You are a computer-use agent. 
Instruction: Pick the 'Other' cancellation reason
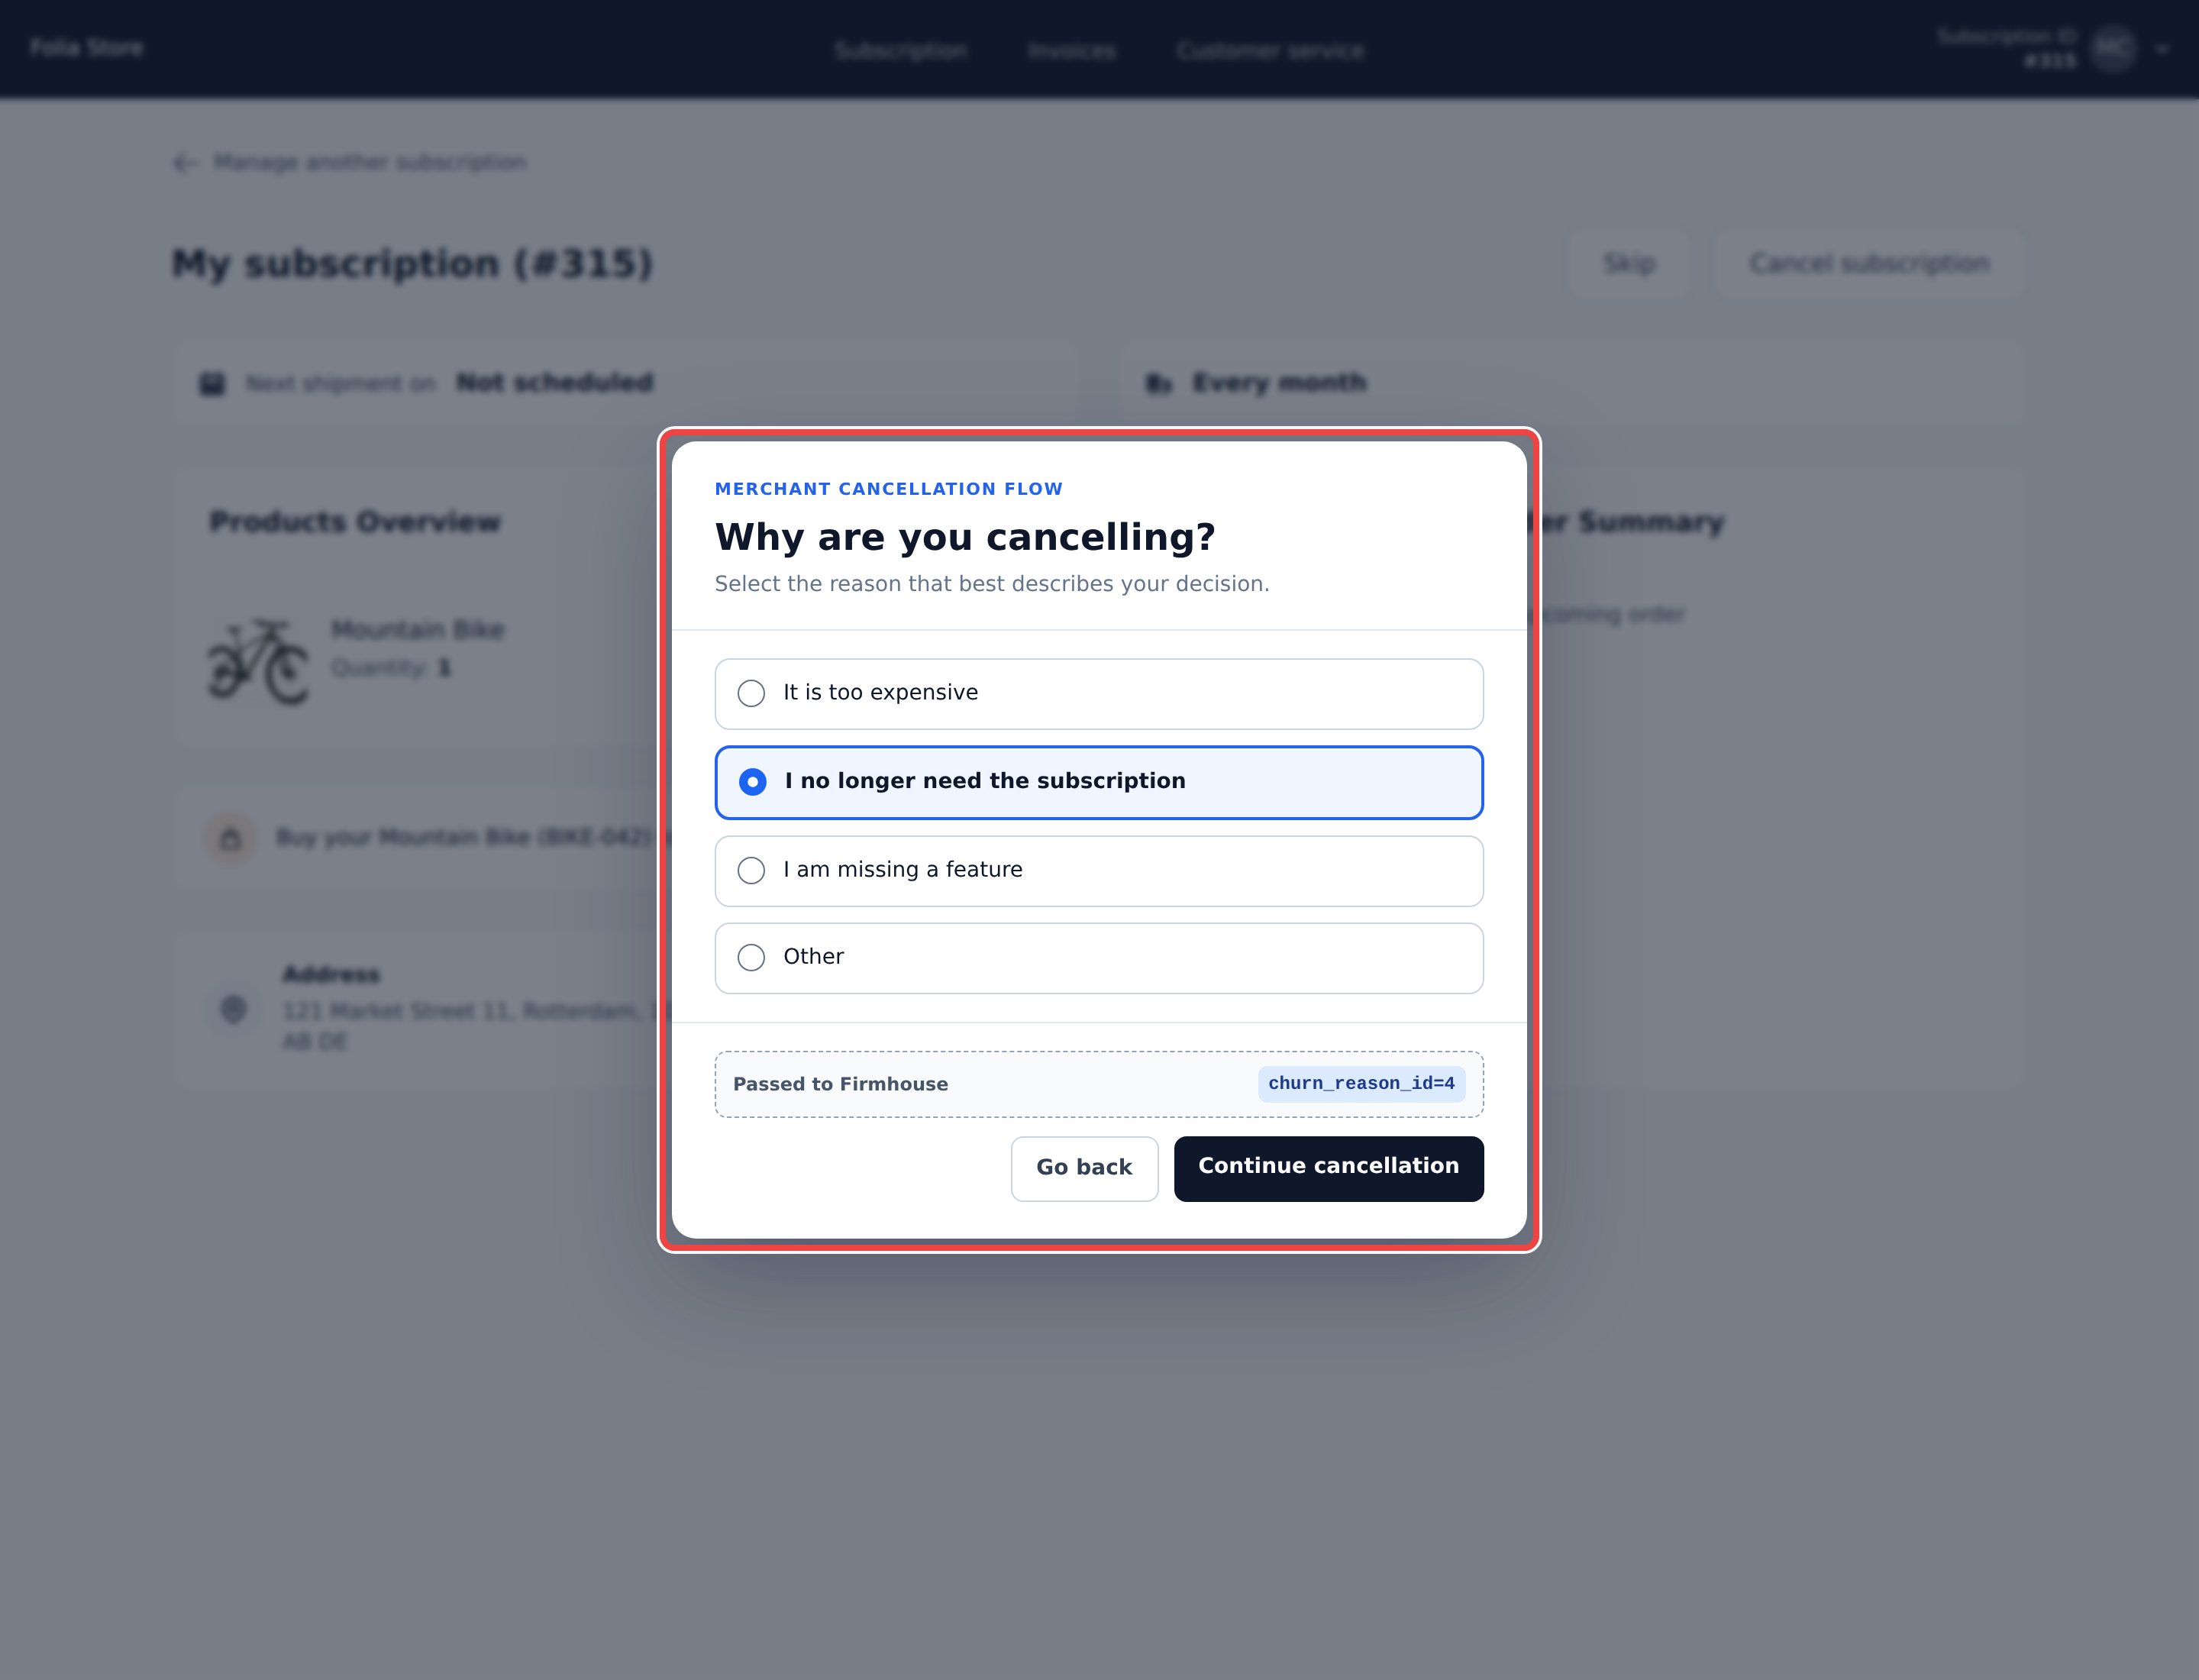pyautogui.click(x=1098, y=957)
